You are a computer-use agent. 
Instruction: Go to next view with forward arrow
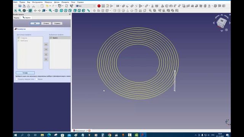[x=39, y=11]
